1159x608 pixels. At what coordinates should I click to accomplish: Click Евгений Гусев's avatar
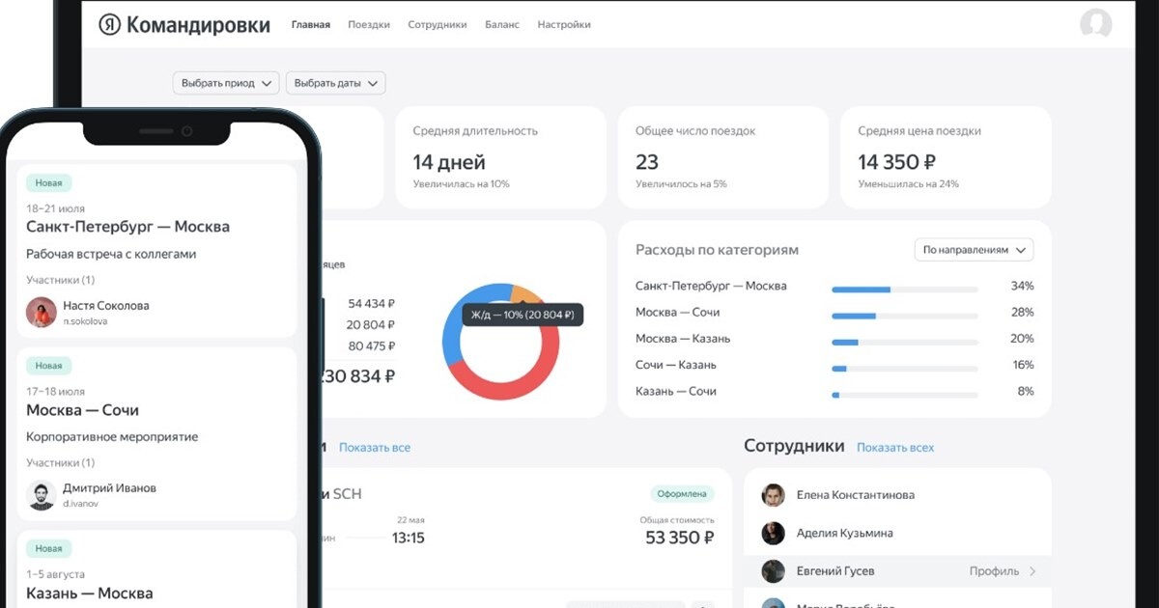point(773,571)
